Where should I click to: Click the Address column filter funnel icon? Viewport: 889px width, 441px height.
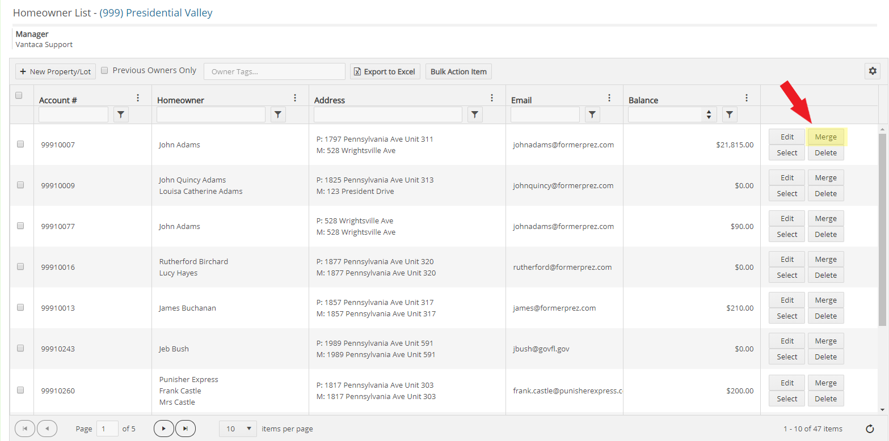(x=475, y=115)
